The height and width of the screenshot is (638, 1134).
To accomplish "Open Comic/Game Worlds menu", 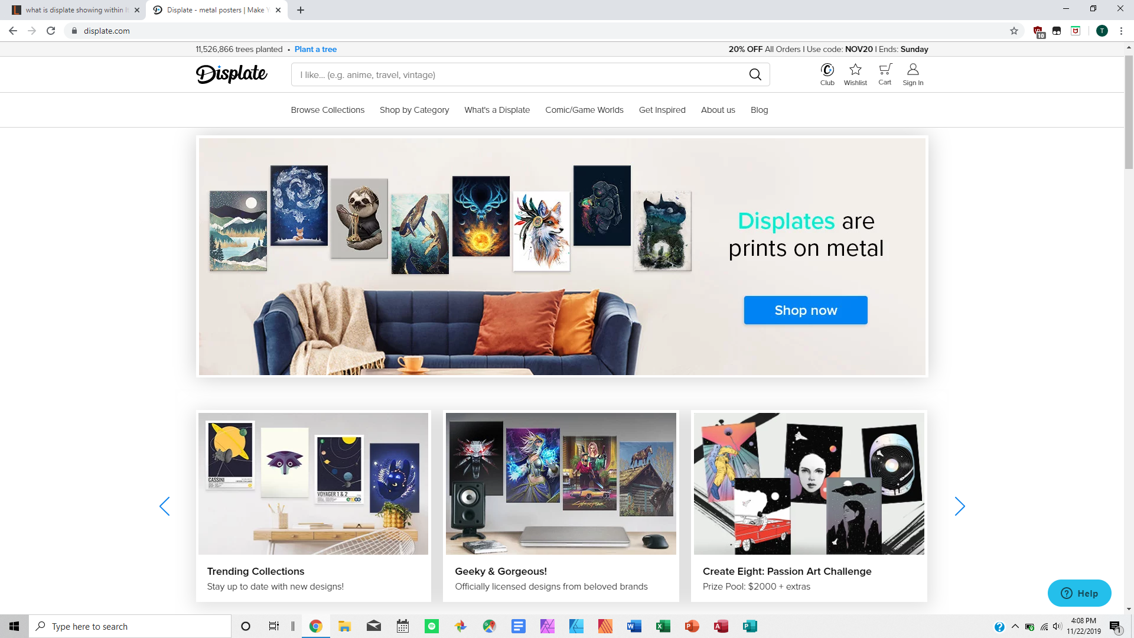I will (584, 110).
